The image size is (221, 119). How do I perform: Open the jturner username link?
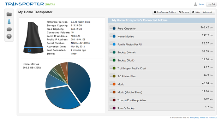(201, 4)
